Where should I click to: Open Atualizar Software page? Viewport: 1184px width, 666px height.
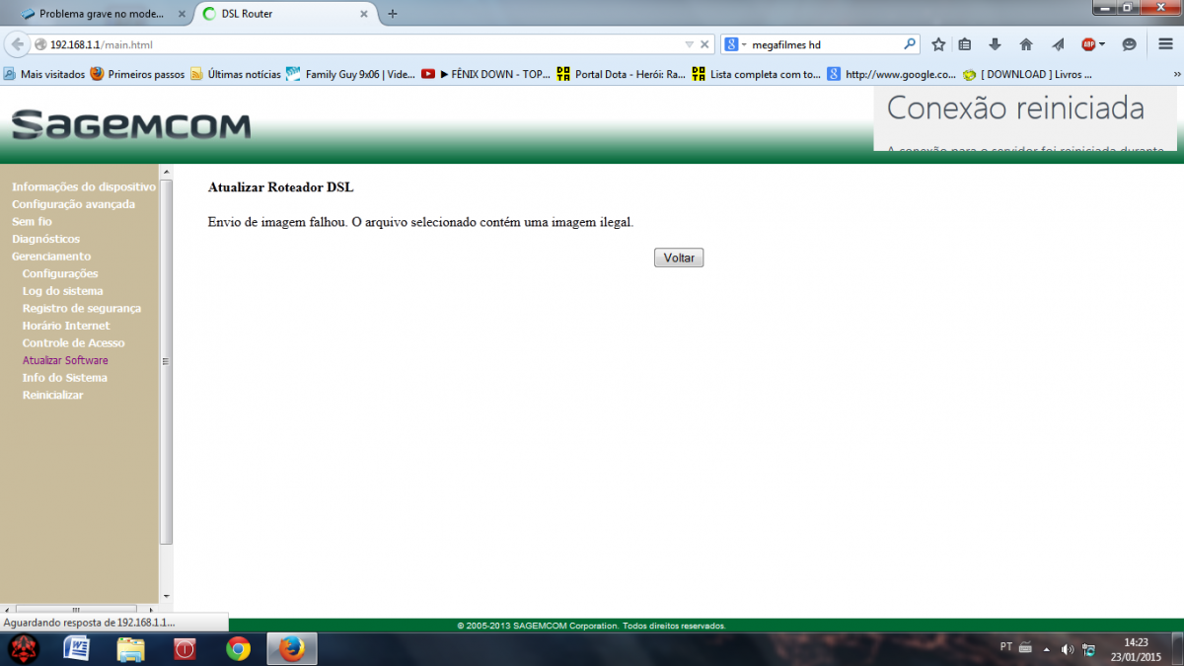65,360
